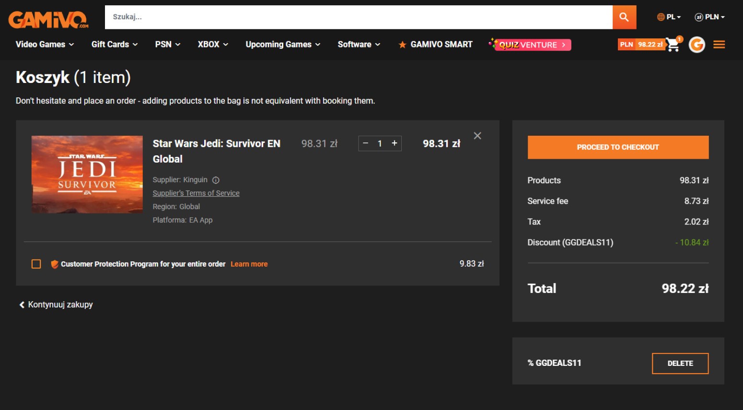The height and width of the screenshot is (410, 743).
Task: Delete the GGDEALS11 discount code
Action: click(x=680, y=363)
